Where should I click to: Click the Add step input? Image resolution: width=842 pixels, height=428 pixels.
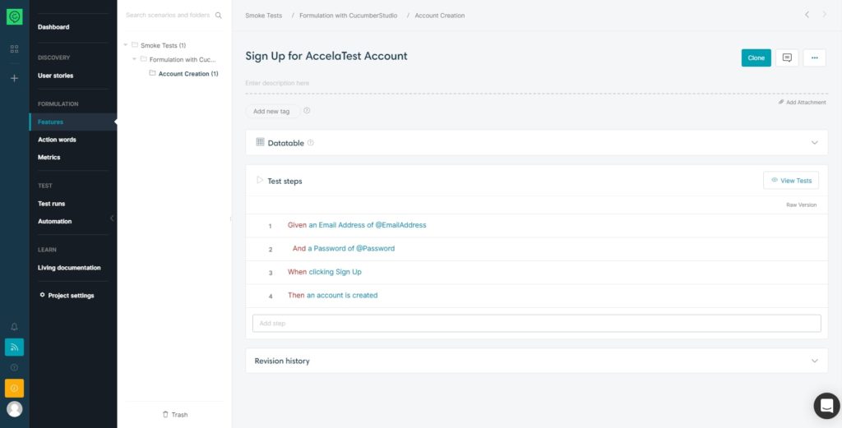coord(536,324)
